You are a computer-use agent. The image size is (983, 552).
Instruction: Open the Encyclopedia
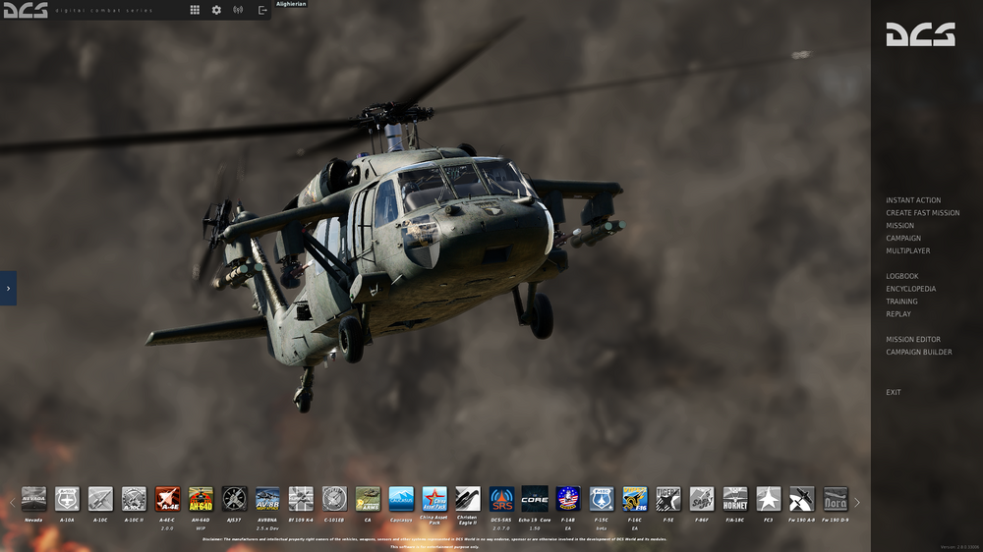[910, 289]
